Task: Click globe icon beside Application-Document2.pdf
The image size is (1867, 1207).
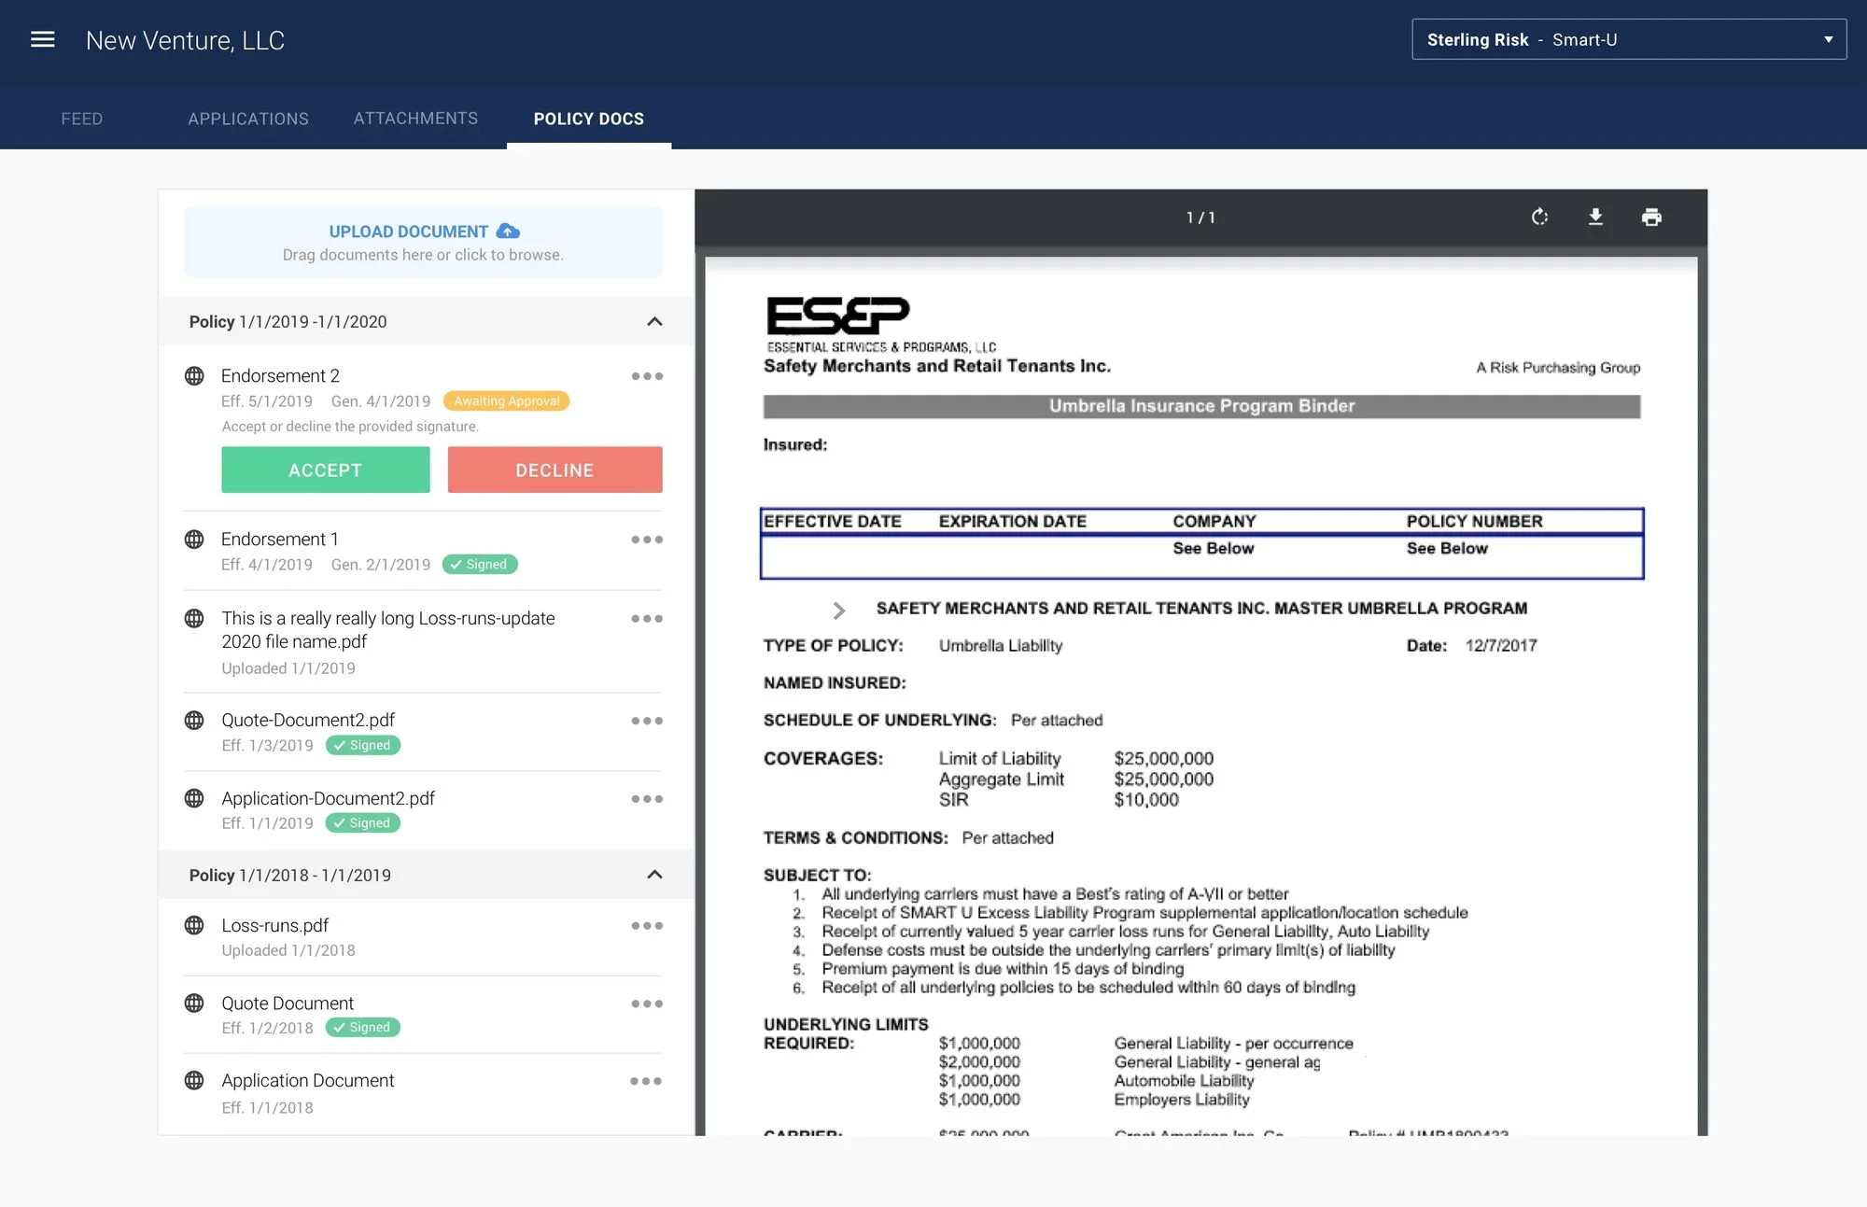Action: pyautogui.click(x=194, y=798)
